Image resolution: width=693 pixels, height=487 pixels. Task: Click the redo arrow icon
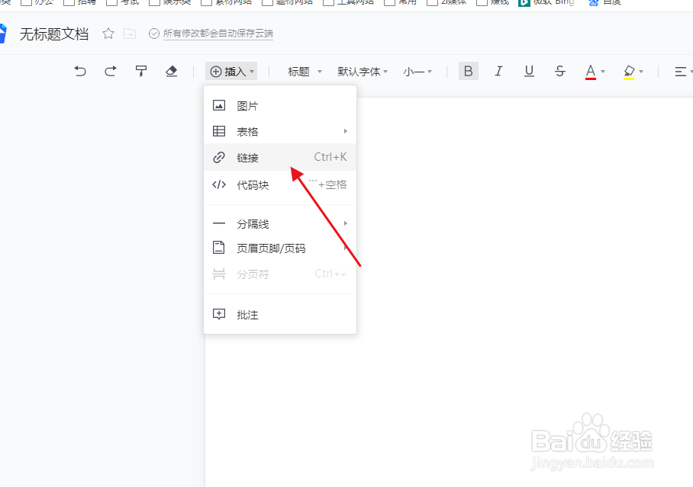[111, 71]
